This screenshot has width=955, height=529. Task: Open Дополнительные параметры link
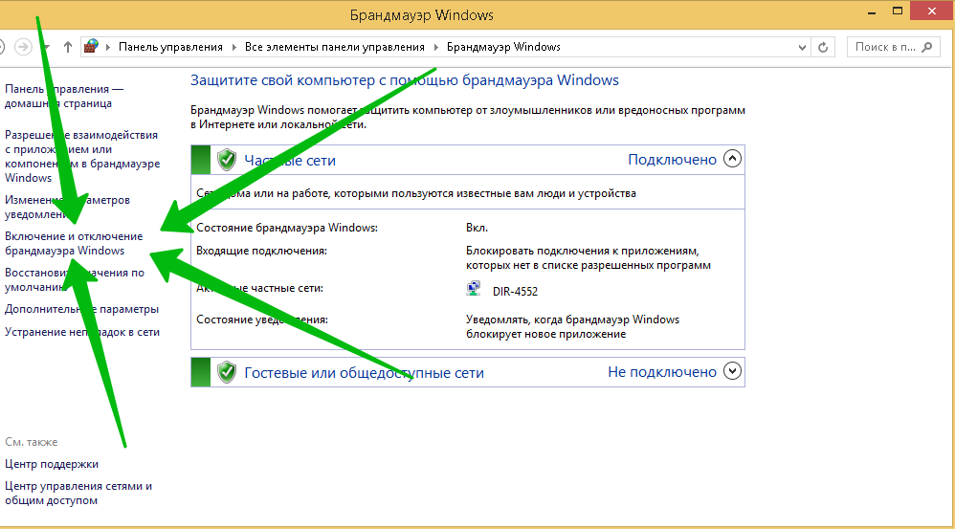click(x=81, y=309)
